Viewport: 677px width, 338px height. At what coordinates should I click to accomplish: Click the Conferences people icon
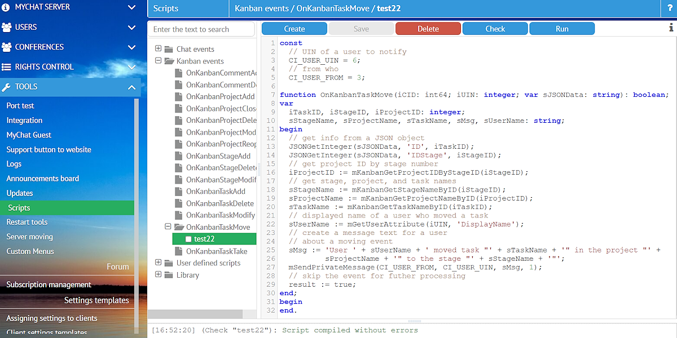tap(7, 47)
